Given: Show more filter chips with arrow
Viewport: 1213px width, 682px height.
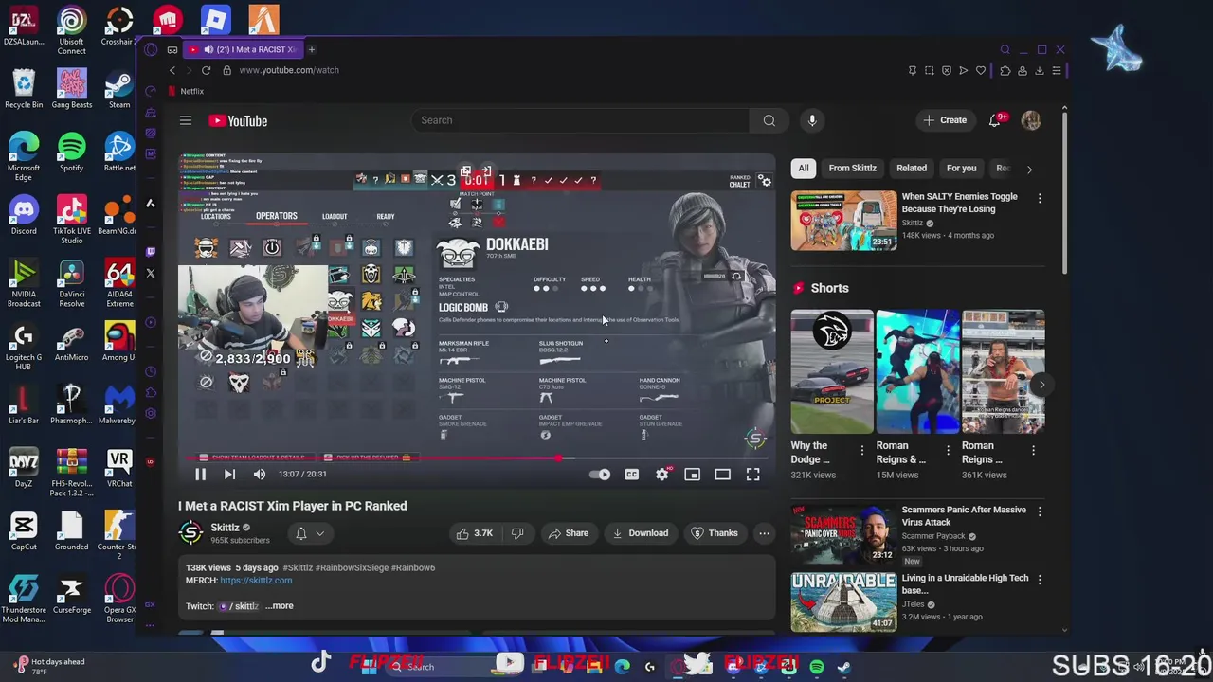Looking at the screenshot, I should click(x=1029, y=169).
